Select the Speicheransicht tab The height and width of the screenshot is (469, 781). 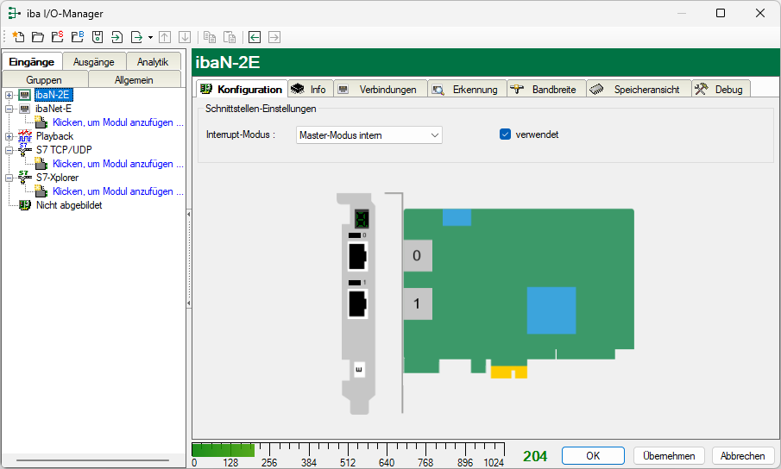[639, 89]
